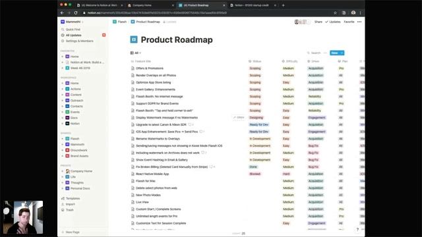Open All Updates in the sidebar

(x=73, y=35)
